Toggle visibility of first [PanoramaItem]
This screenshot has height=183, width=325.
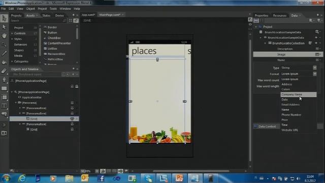(x=72, y=108)
